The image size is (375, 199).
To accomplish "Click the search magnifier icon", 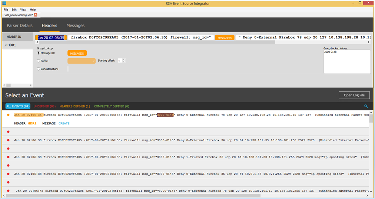I will (x=366, y=106).
